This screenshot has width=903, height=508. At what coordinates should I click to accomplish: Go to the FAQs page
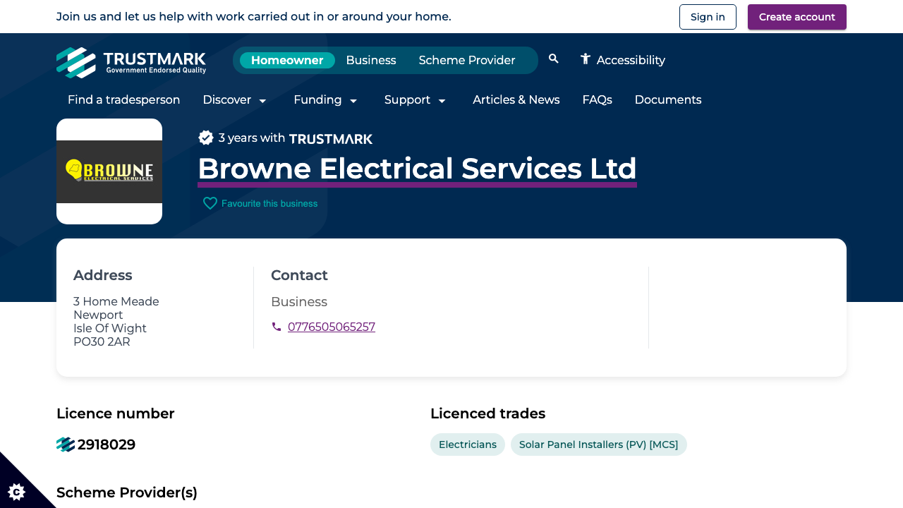point(597,100)
